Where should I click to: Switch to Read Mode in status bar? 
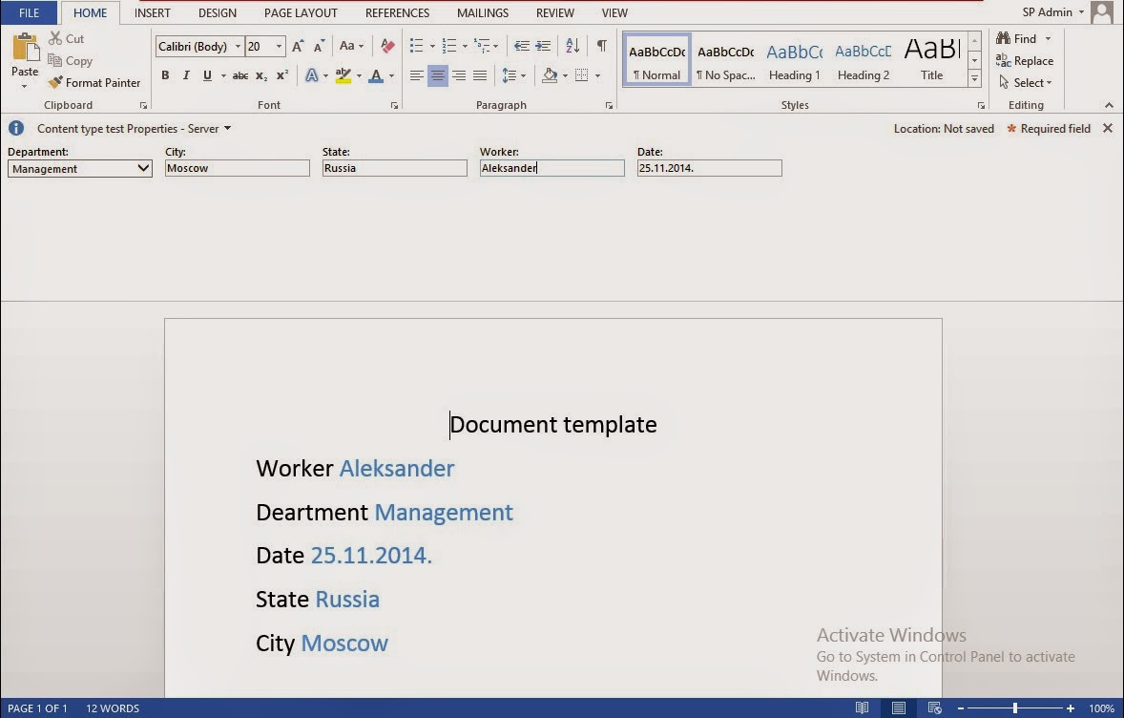[x=862, y=708]
